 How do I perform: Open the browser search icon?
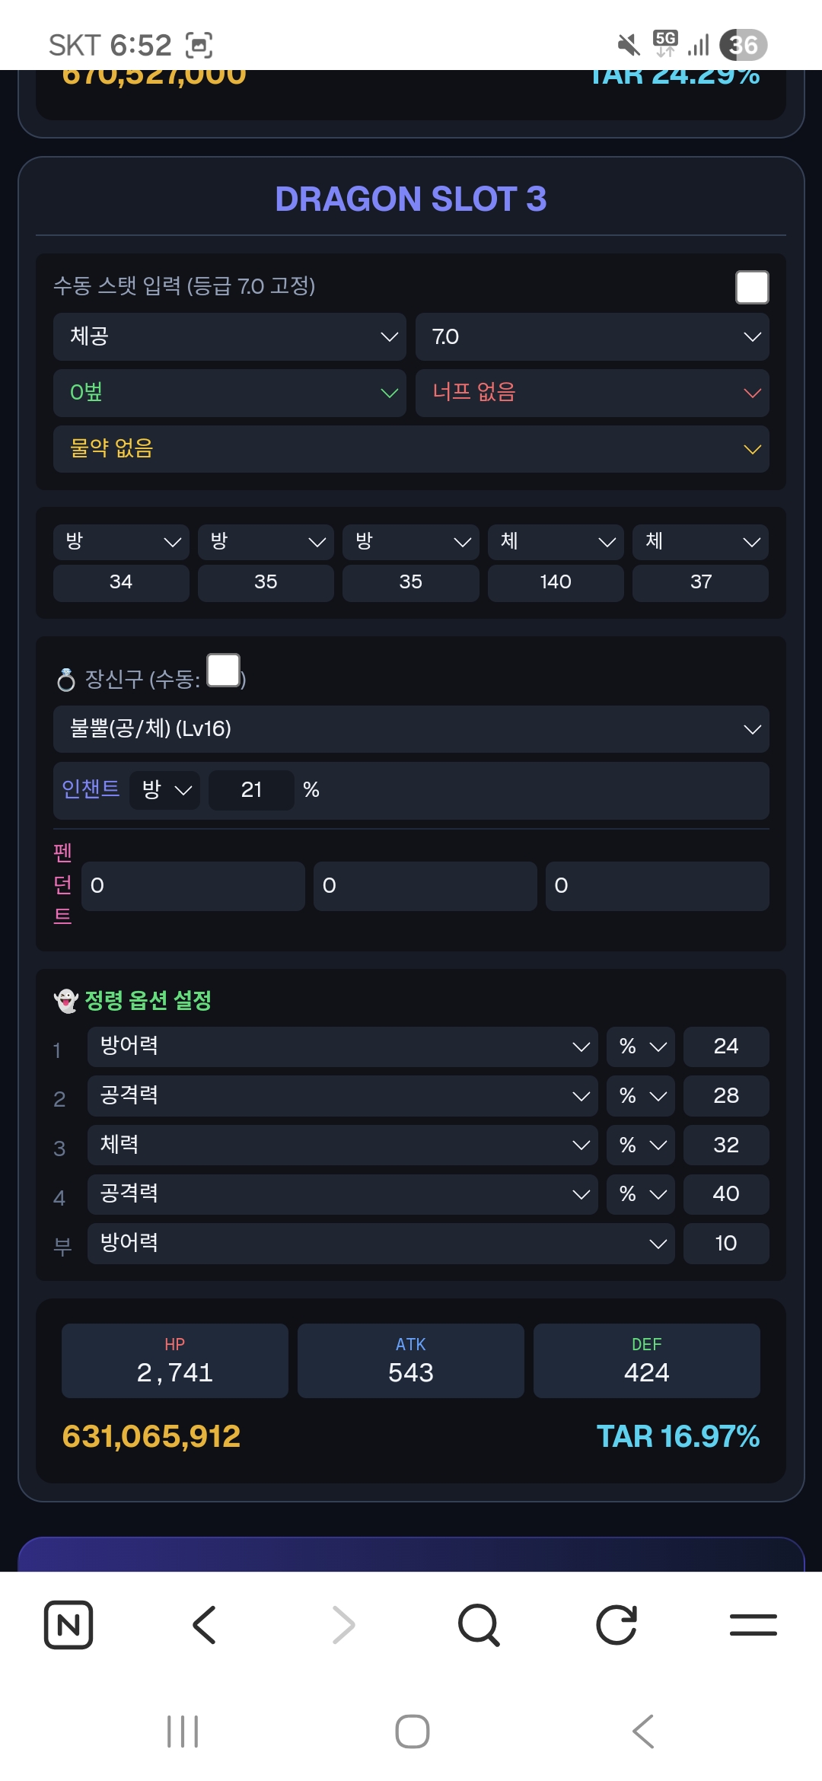click(x=479, y=1625)
